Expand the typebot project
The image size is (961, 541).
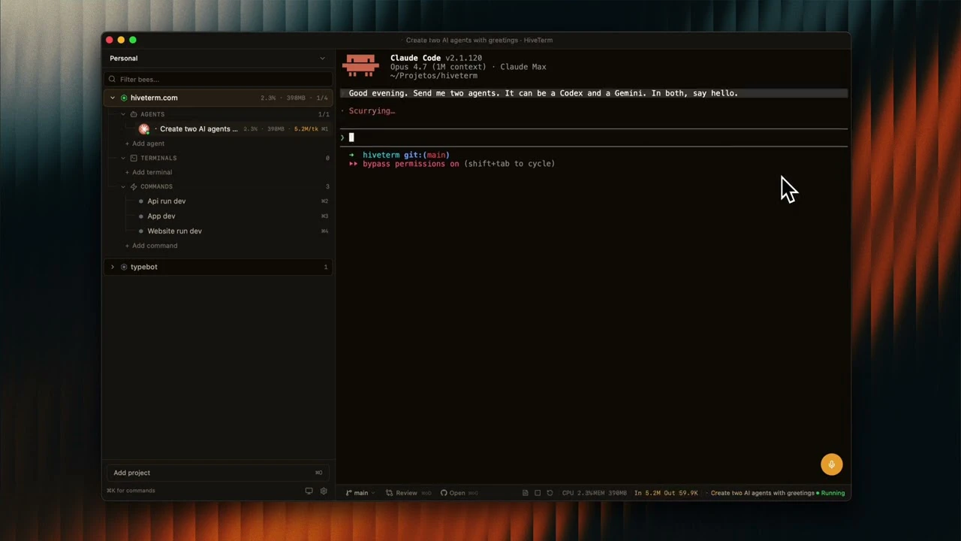(x=113, y=267)
